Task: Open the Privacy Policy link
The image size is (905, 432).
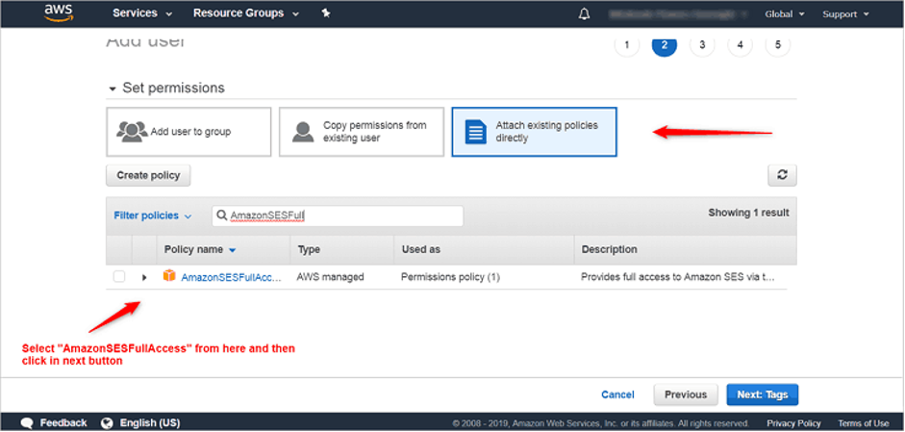Action: [793, 423]
